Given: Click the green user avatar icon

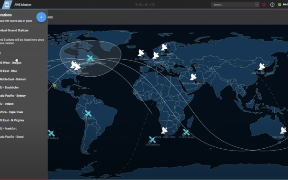Looking at the screenshot, I should point(279,5).
